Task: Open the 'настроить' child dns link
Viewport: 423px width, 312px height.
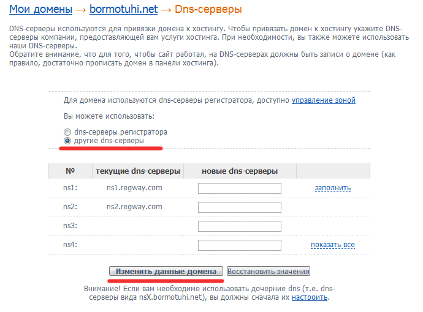Action: coord(310,297)
